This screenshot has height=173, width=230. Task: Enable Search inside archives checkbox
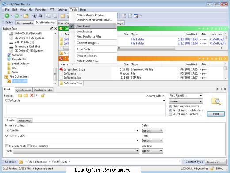170,114
